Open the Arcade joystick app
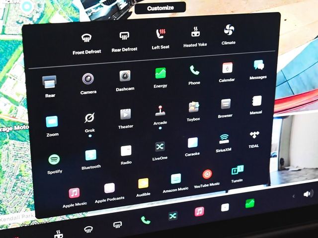This screenshot has width=318, height=238. pyautogui.click(x=160, y=111)
